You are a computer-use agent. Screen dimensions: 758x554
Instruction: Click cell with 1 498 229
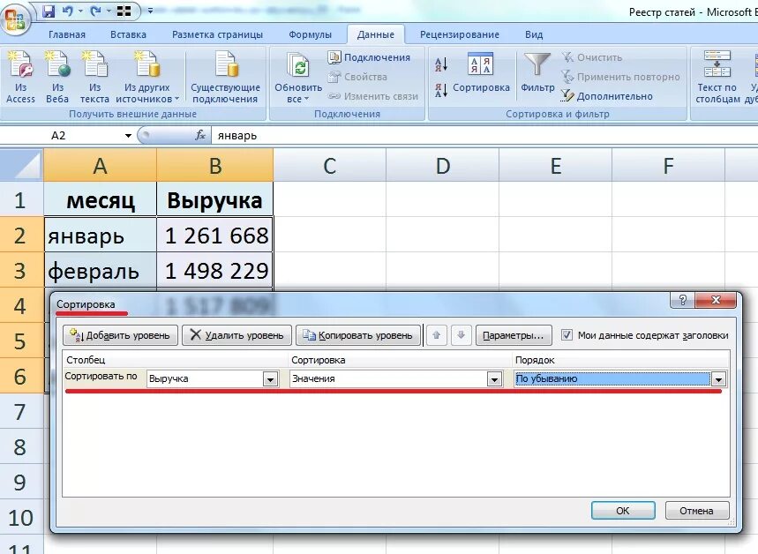point(215,270)
